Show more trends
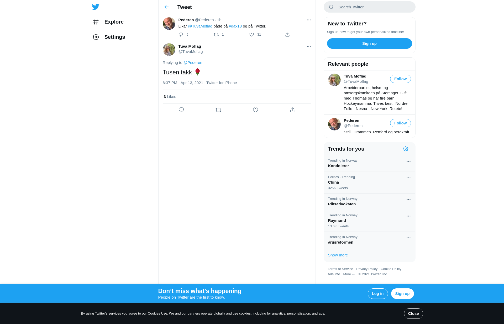The width and height of the screenshot is (504, 324). tap(338, 255)
